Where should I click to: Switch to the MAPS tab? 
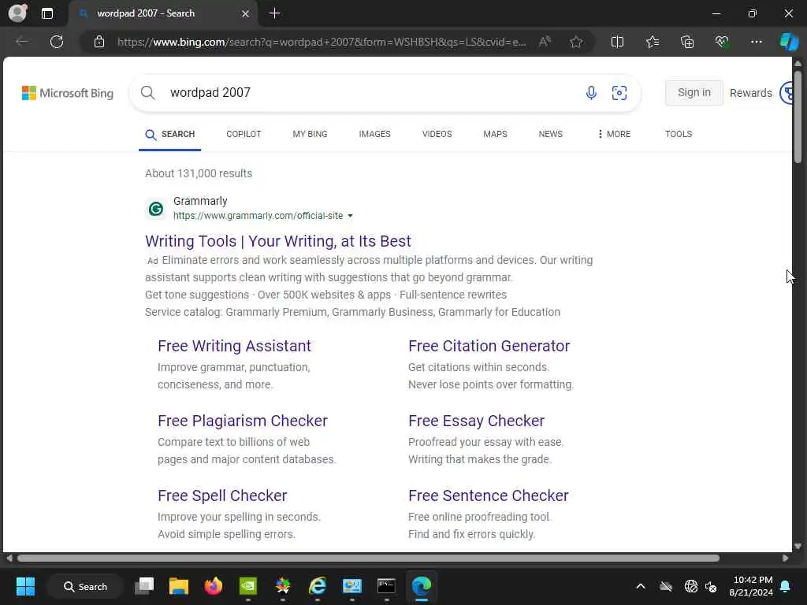[x=495, y=134]
